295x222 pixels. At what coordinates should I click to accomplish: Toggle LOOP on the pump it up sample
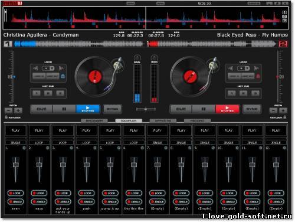(110, 193)
